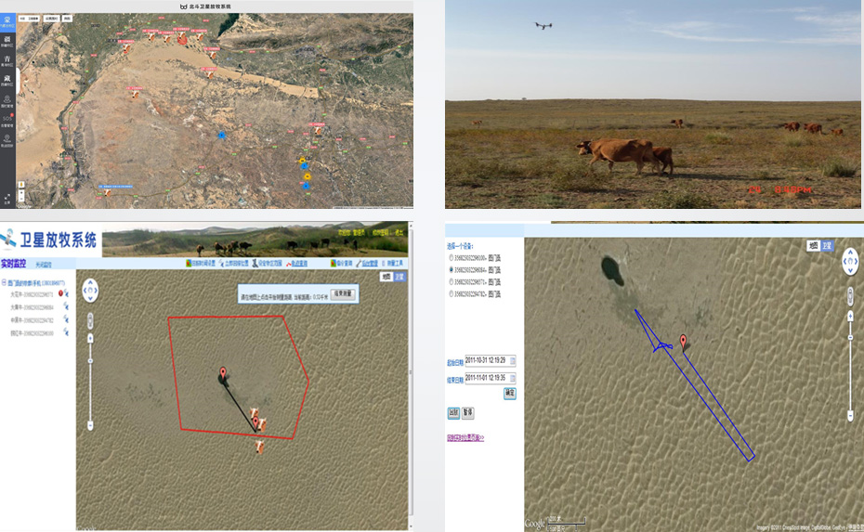Open the start date calendar picker
Image resolution: width=864 pixels, height=532 pixels.
tap(512, 360)
